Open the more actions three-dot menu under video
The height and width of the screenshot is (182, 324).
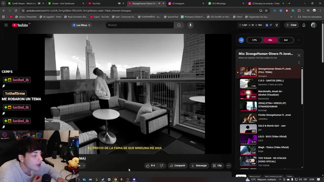pos(229,166)
